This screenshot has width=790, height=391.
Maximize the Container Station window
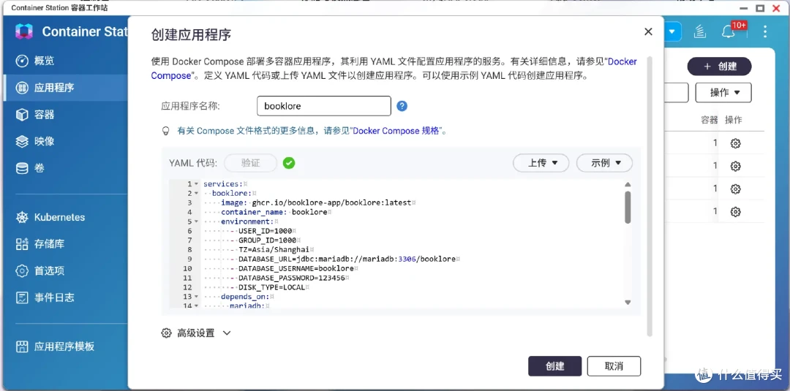760,8
